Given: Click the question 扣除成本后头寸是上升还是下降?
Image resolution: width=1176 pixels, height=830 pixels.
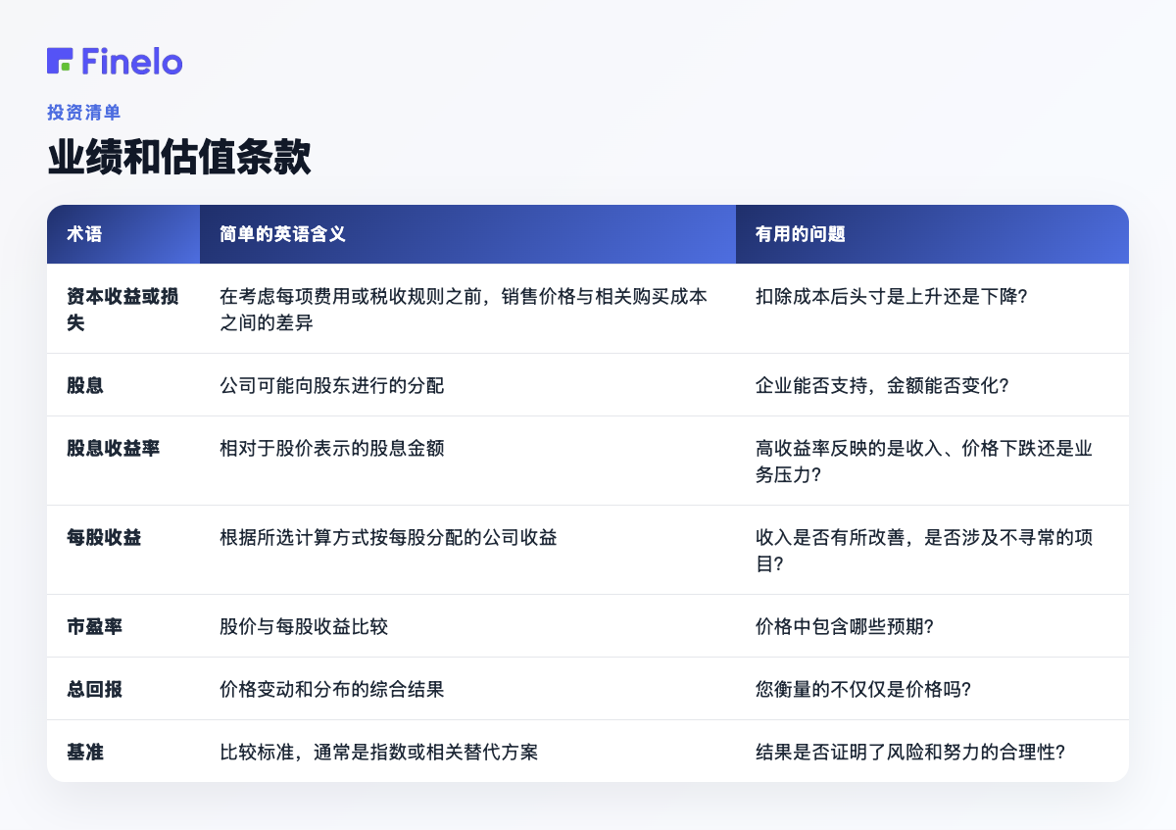Looking at the screenshot, I should click(891, 296).
